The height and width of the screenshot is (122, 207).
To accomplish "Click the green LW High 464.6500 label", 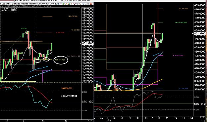I will [181, 22].
